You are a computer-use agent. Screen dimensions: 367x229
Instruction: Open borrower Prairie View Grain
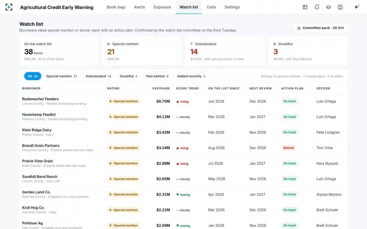37,161
